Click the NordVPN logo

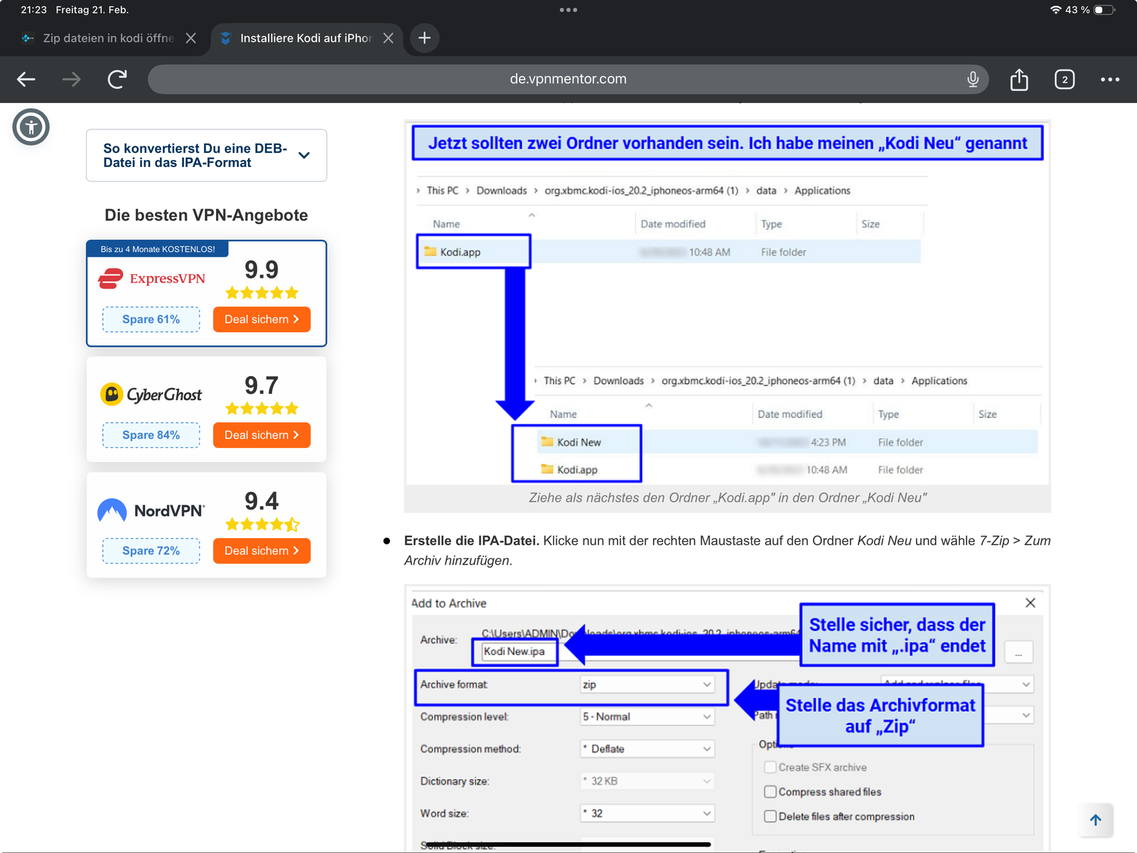tap(151, 510)
